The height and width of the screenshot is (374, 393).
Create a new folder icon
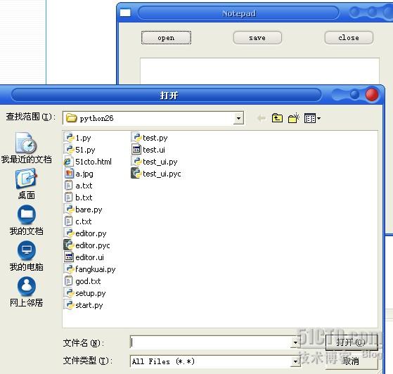293,118
